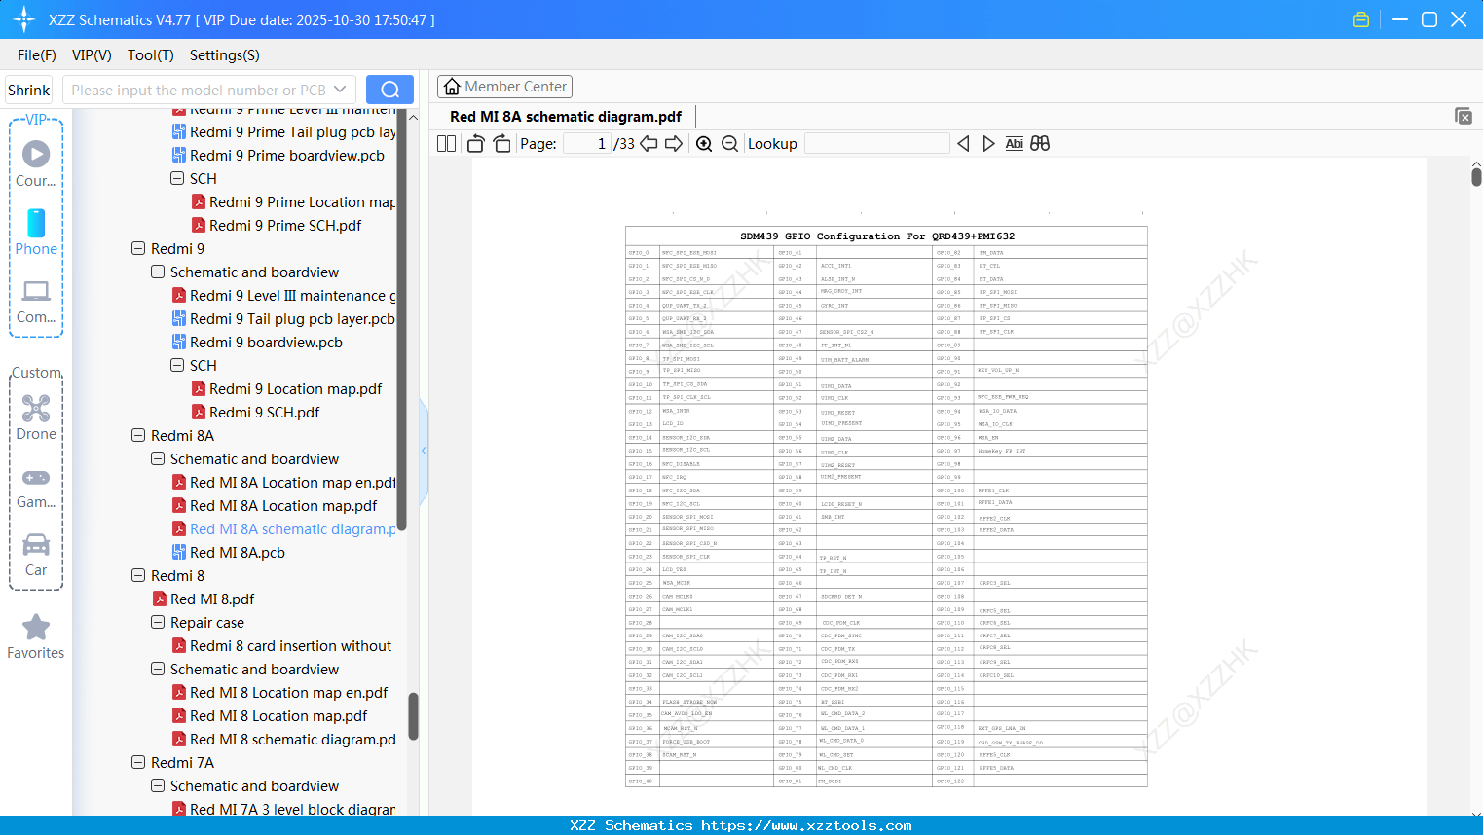Screen dimensions: 1483x835
Task: Open Red MI 8A.pcb boardview
Action: coord(229,553)
